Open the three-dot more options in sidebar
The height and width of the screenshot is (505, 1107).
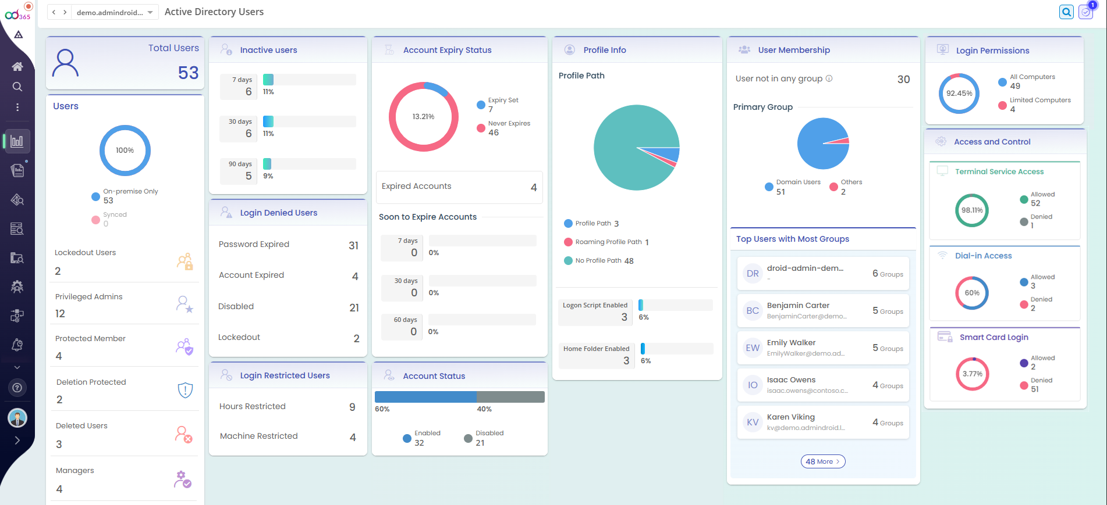17,108
